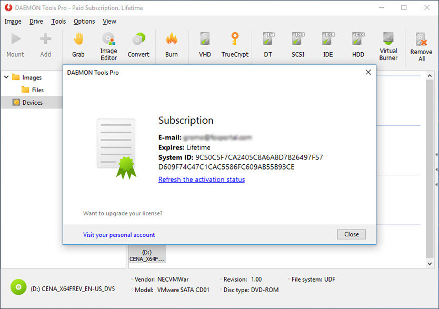Click 'Want to upgrade your license?' text
This screenshot has height=309, width=439.
(123, 213)
